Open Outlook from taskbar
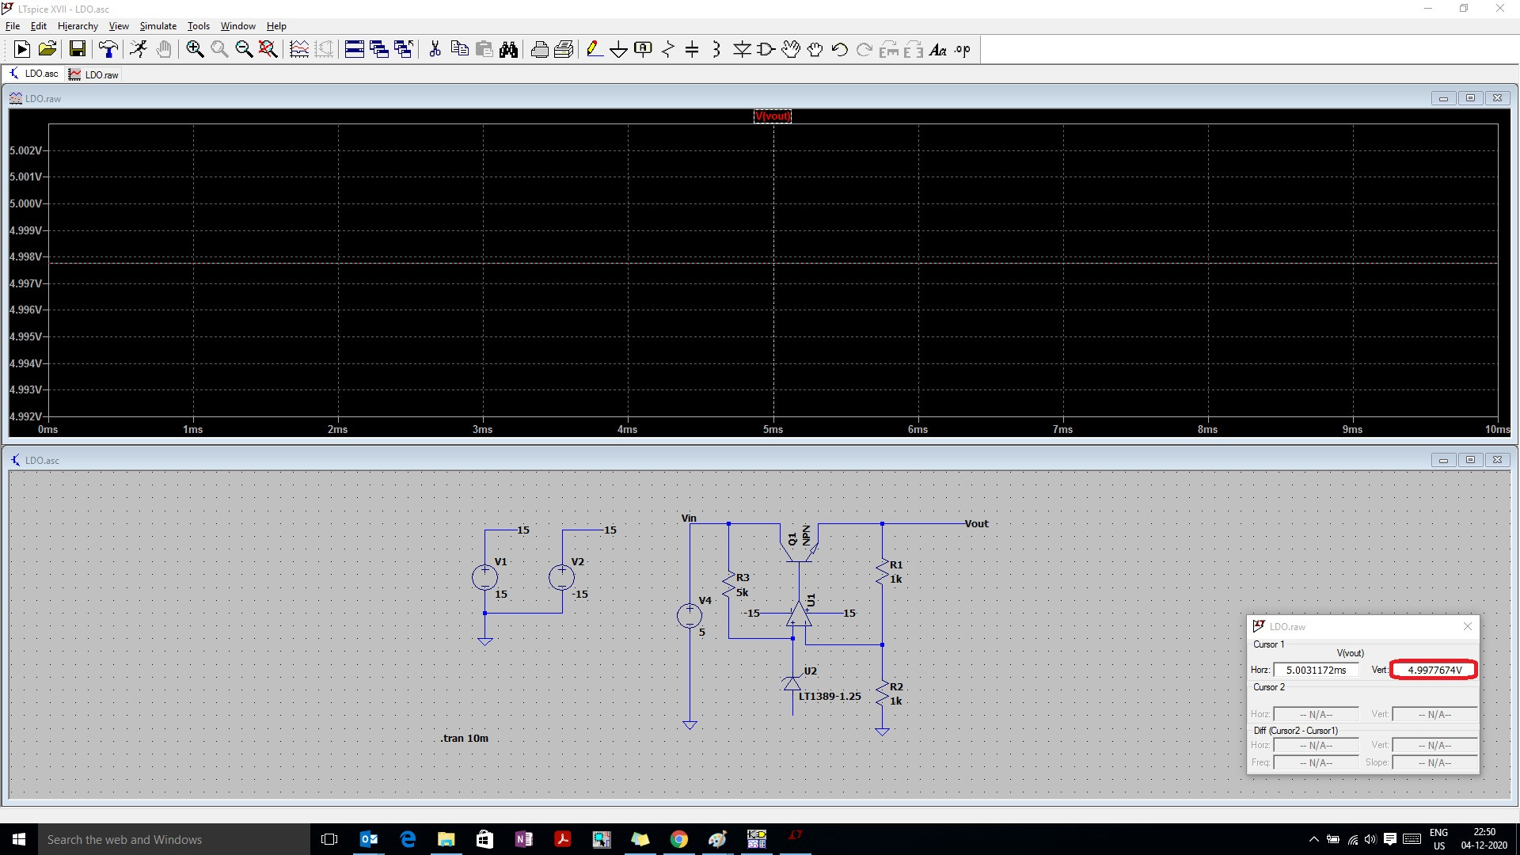This screenshot has height=855, width=1520. click(x=369, y=839)
